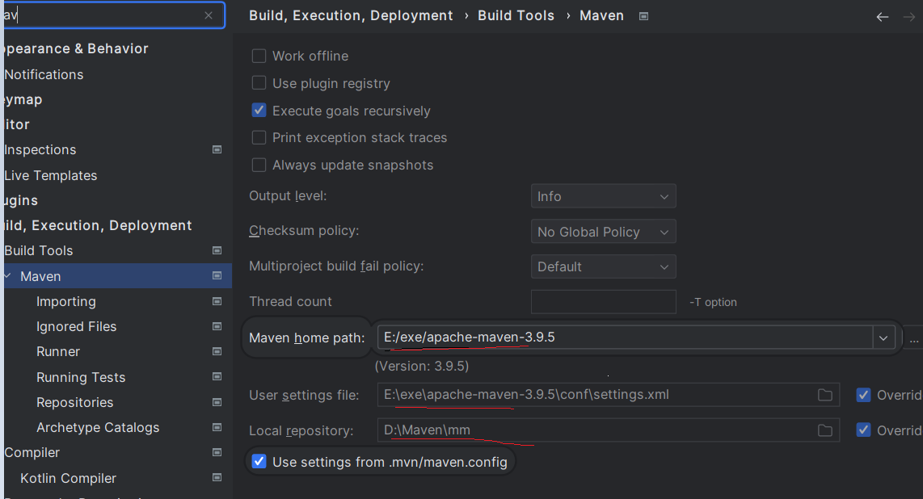Click project icon on Inspections row
The height and width of the screenshot is (499, 923).
(217, 150)
